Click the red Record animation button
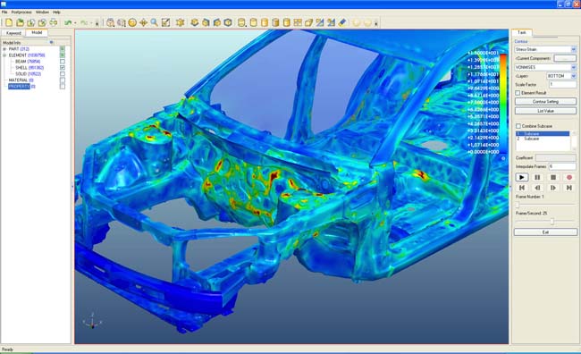The image size is (581, 354). coord(569,178)
